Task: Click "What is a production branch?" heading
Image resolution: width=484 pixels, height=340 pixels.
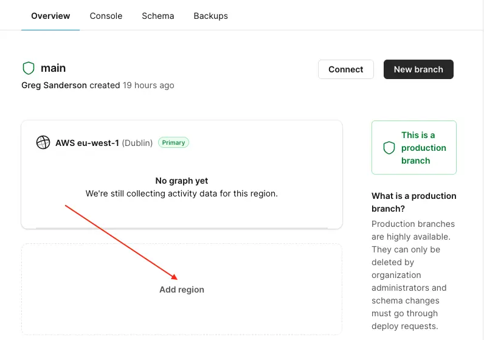Action: (x=413, y=202)
